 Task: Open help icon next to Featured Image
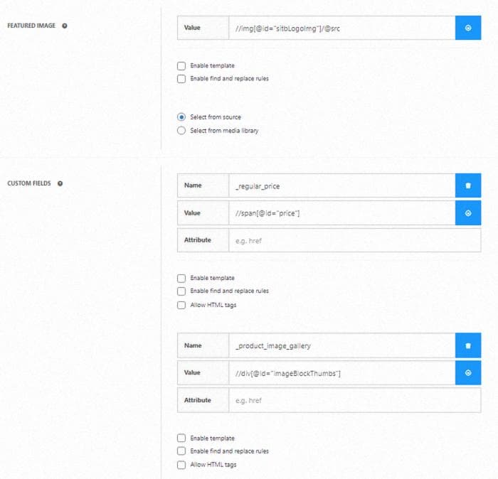(65, 26)
